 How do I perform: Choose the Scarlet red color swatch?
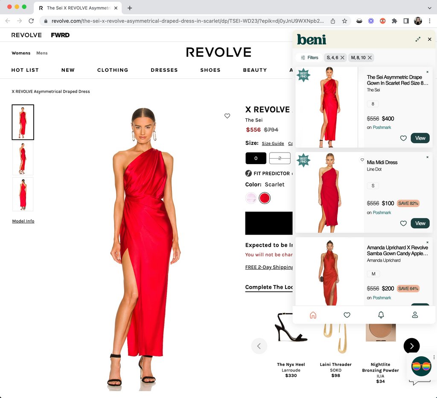pyautogui.click(x=265, y=198)
